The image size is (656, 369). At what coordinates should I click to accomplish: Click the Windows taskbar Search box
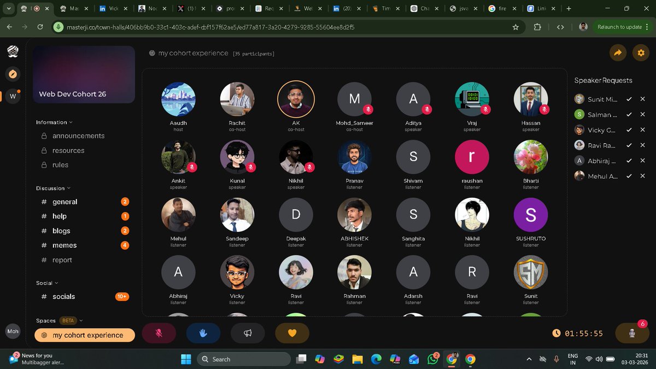(244, 359)
